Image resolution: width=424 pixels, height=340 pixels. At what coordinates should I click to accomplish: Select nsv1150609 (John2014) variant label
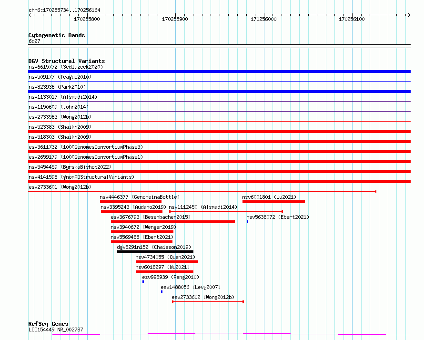pos(59,107)
